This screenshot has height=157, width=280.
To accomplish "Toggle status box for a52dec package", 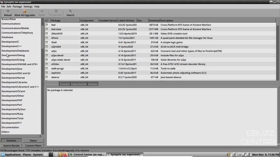I will [x=47, y=64].
